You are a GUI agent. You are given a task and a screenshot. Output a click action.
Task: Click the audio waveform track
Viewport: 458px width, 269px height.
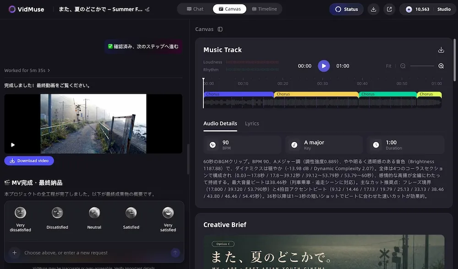(x=322, y=102)
